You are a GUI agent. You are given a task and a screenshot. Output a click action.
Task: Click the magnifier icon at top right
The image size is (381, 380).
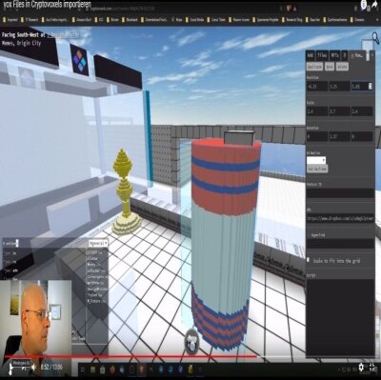point(375,38)
